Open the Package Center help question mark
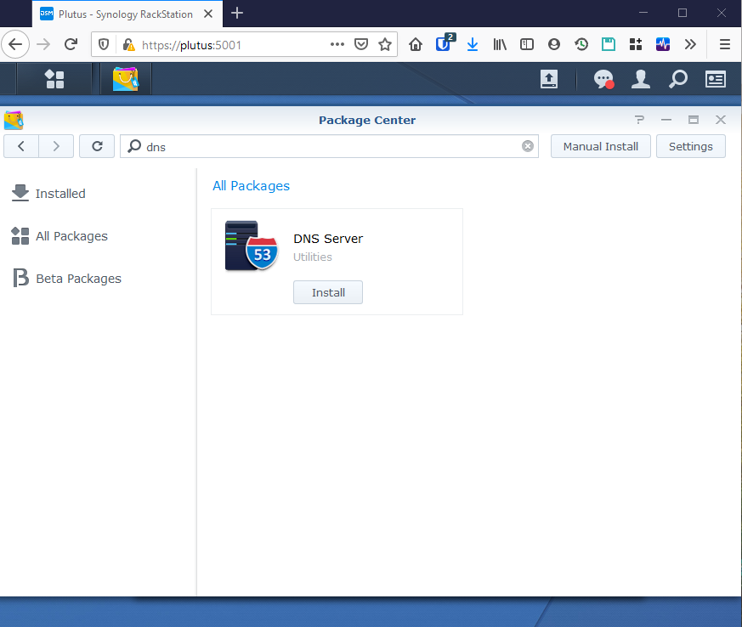Image resolution: width=742 pixels, height=627 pixels. click(639, 120)
